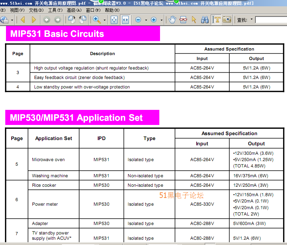
Task: Click the 5V/600mA (3W) output value
Action: click(249, 224)
